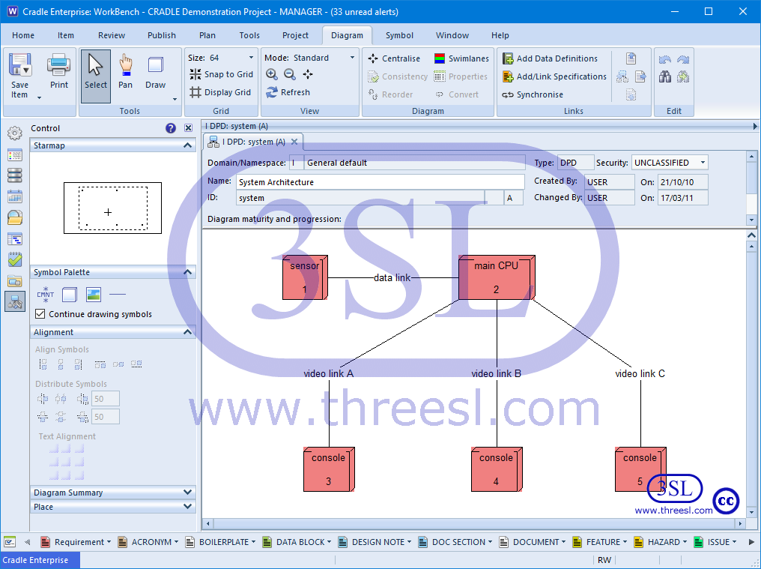The image size is (761, 569).
Task: Open the Control panel help icon
Action: [170, 128]
